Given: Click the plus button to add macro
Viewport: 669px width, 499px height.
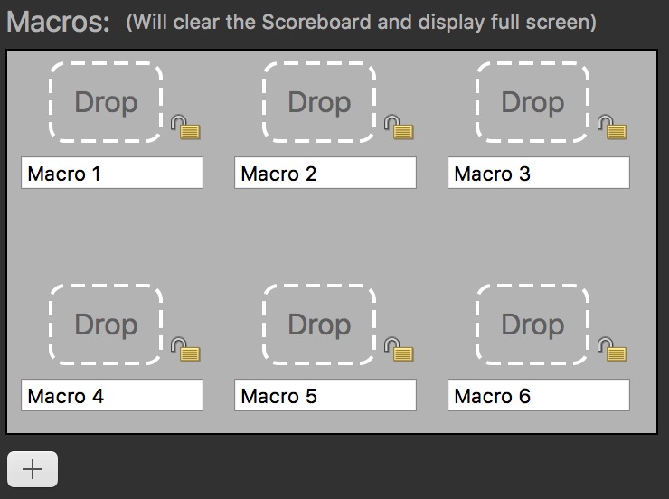Looking at the screenshot, I should pyautogui.click(x=33, y=469).
